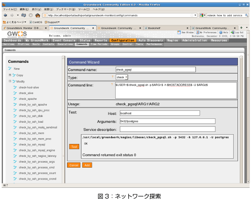252x205 pixels.
Task: Click the Help icon in portal header
Action: 220,32
